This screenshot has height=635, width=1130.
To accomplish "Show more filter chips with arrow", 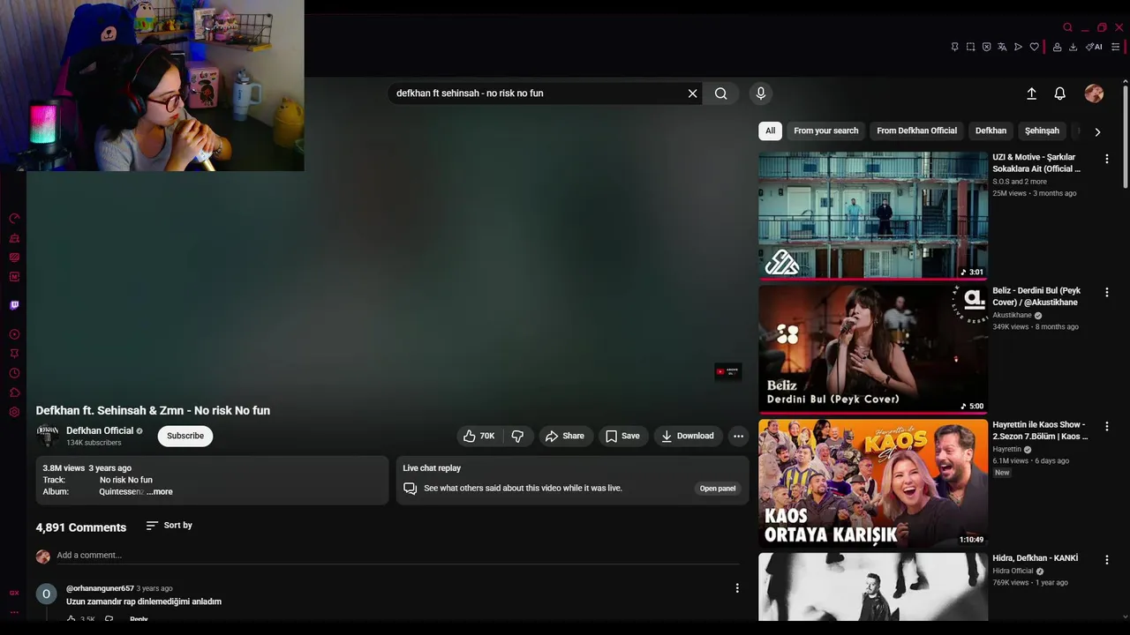I will coord(1097,131).
